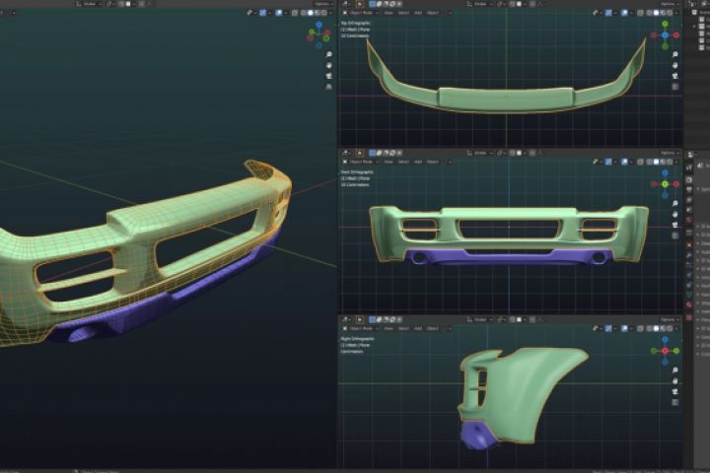Open Object Mode dropdown in Right viewport
Viewport: 710px width, 473px height.
click(364, 328)
